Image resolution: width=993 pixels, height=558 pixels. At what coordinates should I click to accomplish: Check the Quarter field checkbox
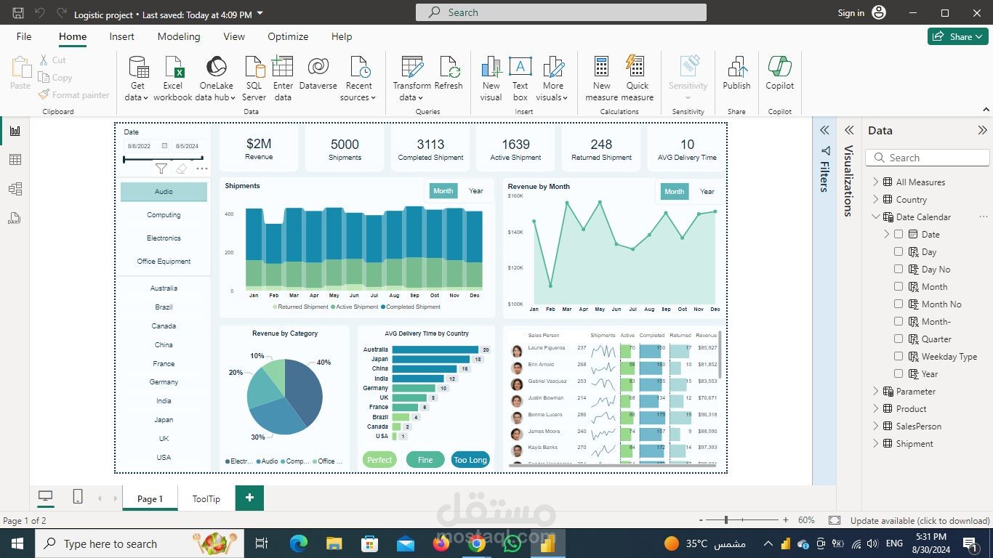(x=898, y=339)
